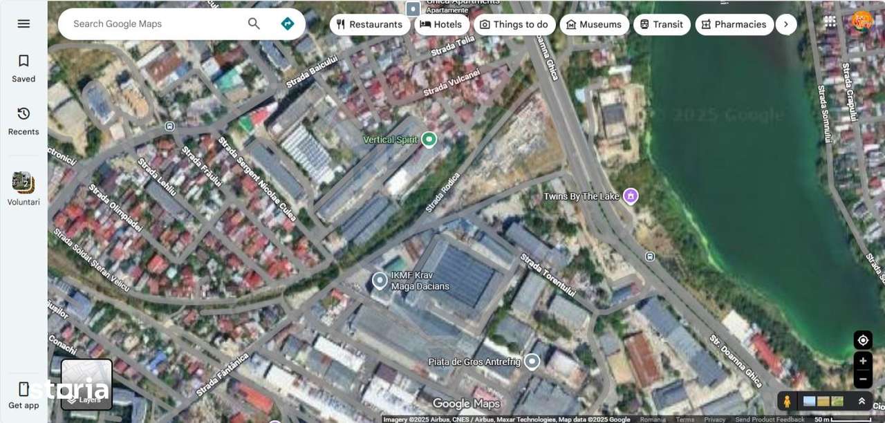Click Strada Soldat Ștefan Velicu label

[x=91, y=258]
